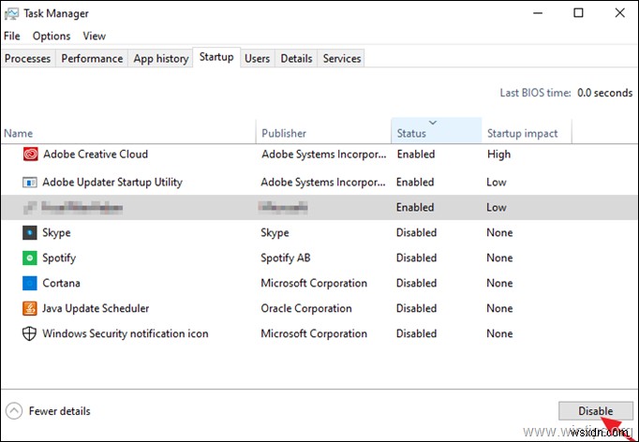Click the Adobe Updater Startup Utility icon

tap(30, 182)
